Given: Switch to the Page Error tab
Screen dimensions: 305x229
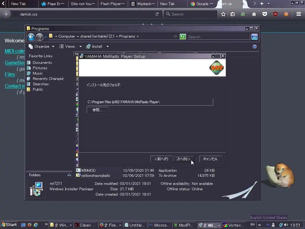Looking at the screenshot, I should click(53, 4).
